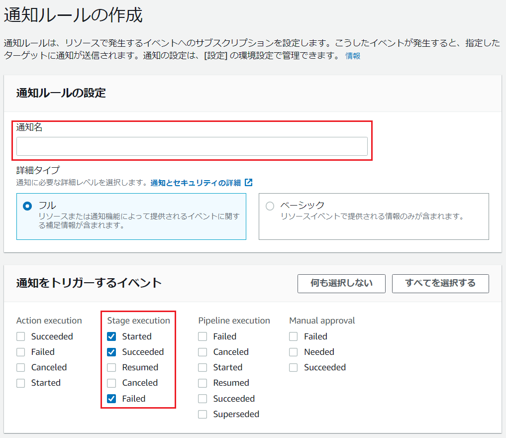This screenshot has width=506, height=438.
Task: Enable Pipeline execution Started checkbox
Action: click(x=202, y=367)
